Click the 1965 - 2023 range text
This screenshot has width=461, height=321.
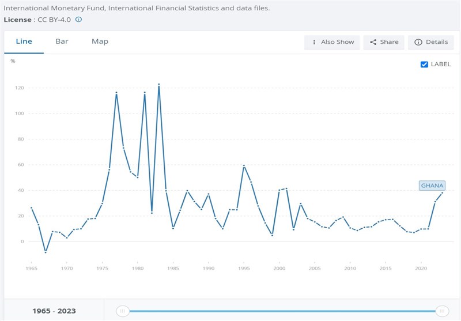[x=52, y=311]
